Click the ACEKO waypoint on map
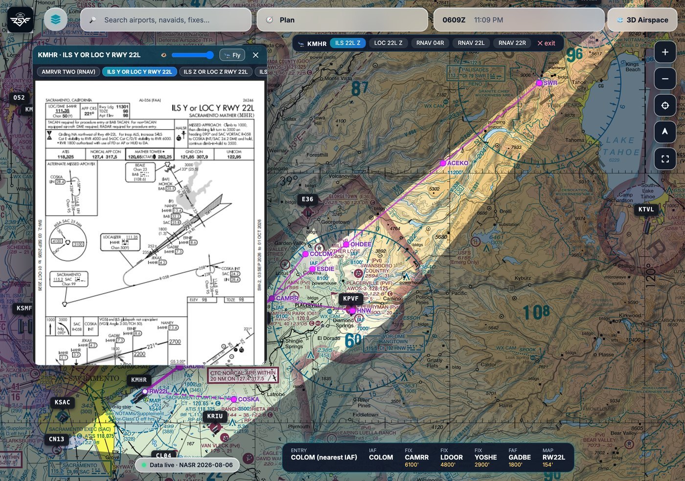Image resolution: width=685 pixels, height=481 pixels. [x=443, y=163]
